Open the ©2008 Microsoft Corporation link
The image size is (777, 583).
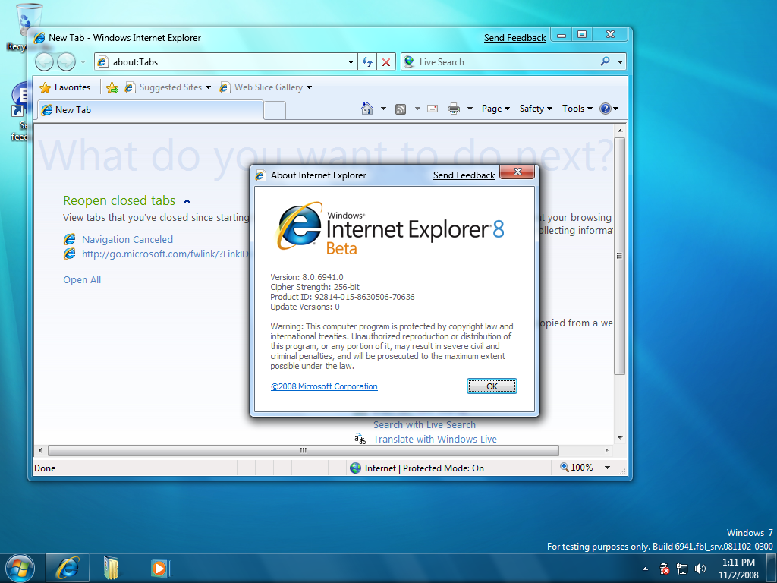click(x=324, y=386)
